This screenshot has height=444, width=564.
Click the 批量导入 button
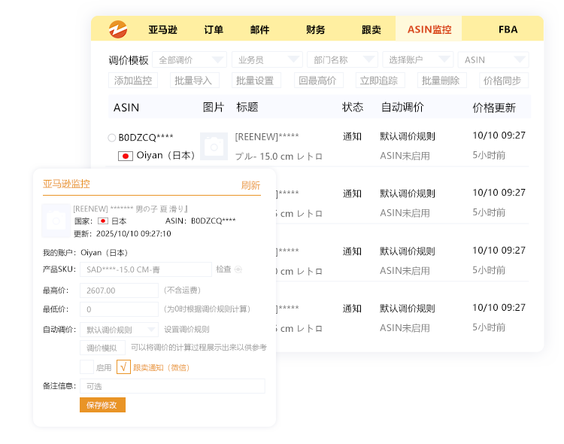[193, 81]
